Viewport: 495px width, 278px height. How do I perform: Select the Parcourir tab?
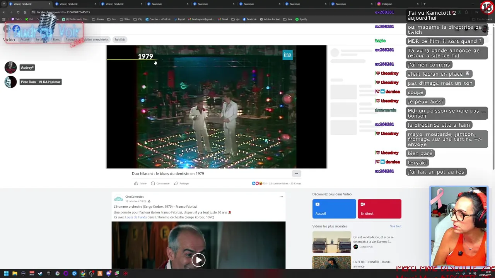click(x=71, y=39)
